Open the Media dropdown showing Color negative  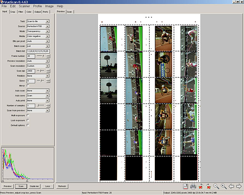[x=38, y=36]
